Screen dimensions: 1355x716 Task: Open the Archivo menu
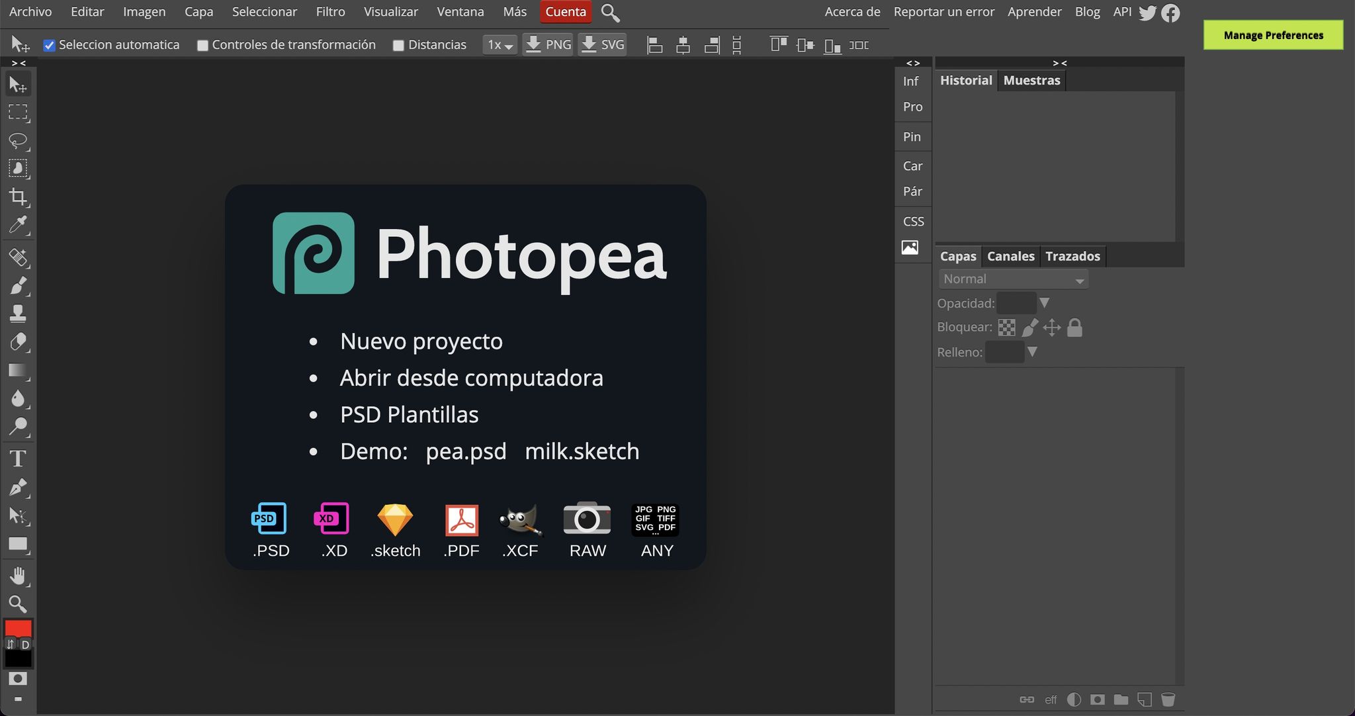point(30,13)
